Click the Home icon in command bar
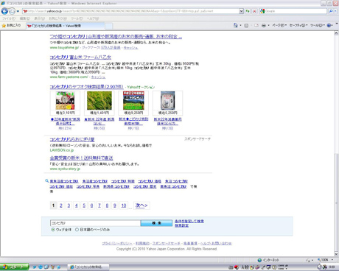This screenshot has height=271, width=339. click(x=235, y=25)
